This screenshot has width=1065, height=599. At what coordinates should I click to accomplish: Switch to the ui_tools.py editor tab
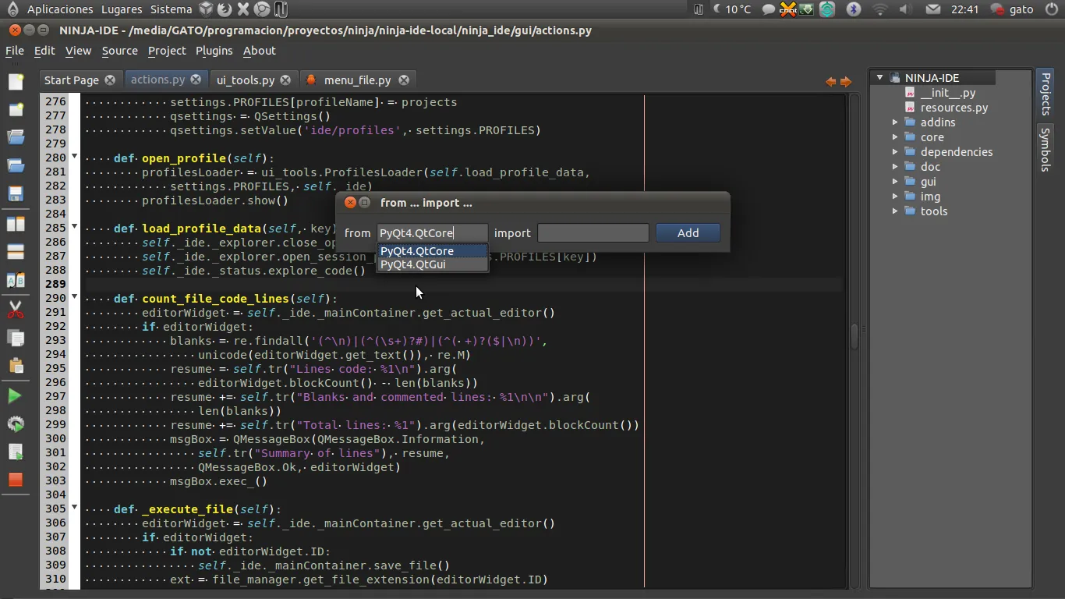tap(247, 80)
